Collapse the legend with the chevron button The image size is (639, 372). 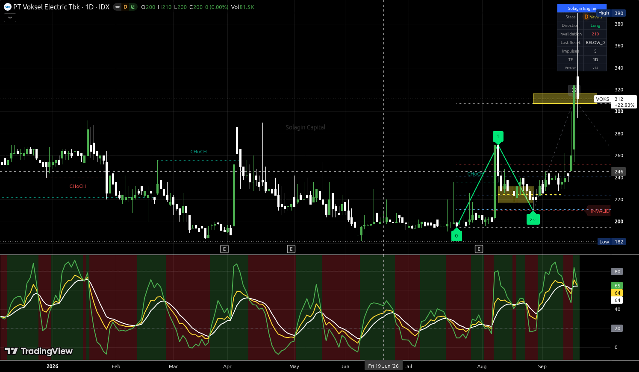[x=10, y=18]
